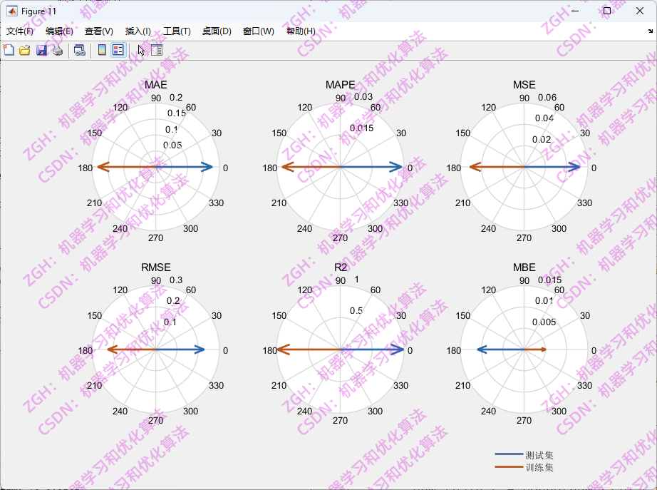This screenshot has height=490, width=657.
Task: Select the short orange arrow in the MBE plot
Action: pyautogui.click(x=535, y=349)
